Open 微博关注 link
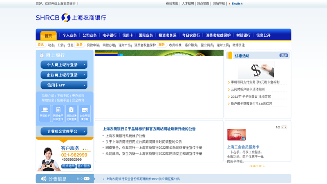The image size is (327, 184). pos(239,45)
